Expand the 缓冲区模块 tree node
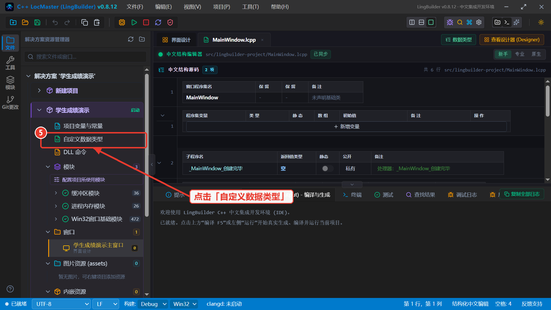The image size is (551, 310). tap(56, 193)
